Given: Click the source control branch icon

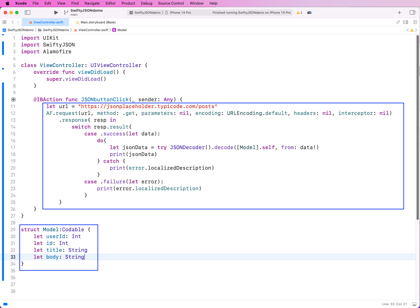Looking at the screenshot, I should pyautogui.click(x=66, y=13).
